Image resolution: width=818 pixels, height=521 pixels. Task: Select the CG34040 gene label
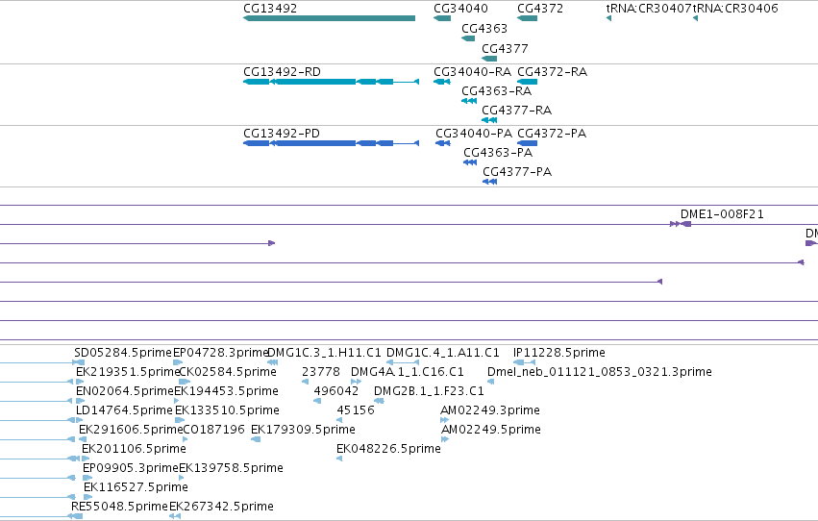pos(460,9)
